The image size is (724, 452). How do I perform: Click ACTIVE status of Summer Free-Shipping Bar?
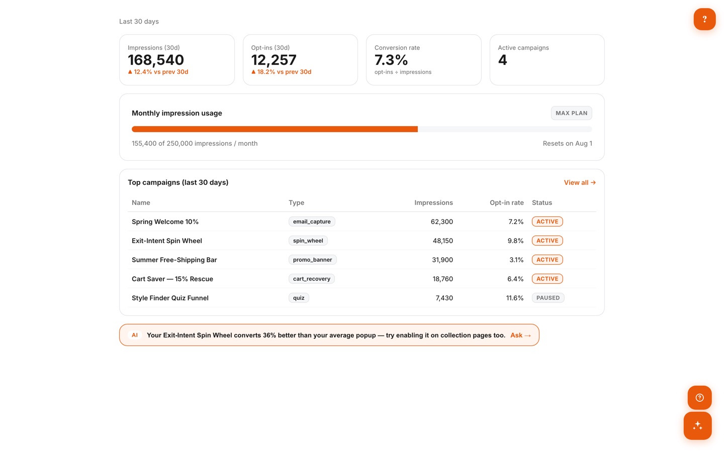coord(547,260)
